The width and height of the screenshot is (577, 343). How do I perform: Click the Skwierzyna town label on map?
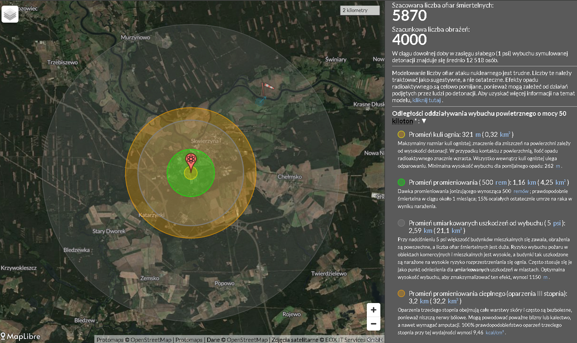pyautogui.click(x=205, y=141)
